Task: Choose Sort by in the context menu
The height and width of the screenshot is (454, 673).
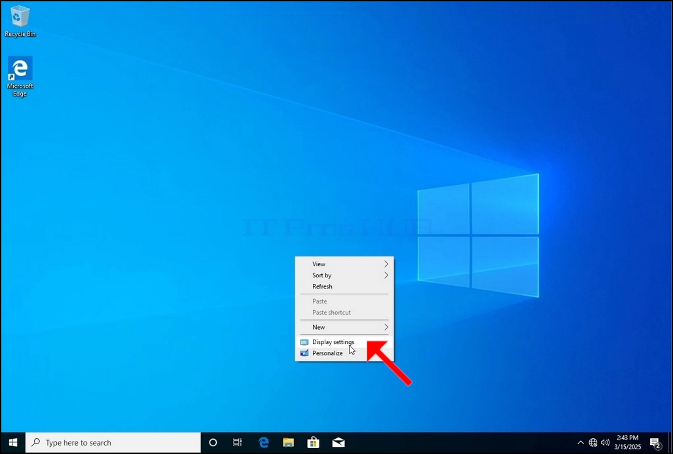Action: (x=344, y=275)
